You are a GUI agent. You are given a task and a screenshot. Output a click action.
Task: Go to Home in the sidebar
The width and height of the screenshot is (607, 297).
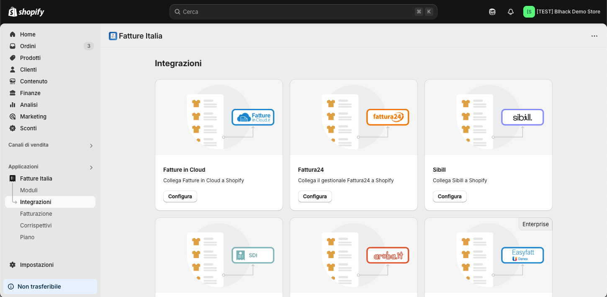pyautogui.click(x=50, y=34)
